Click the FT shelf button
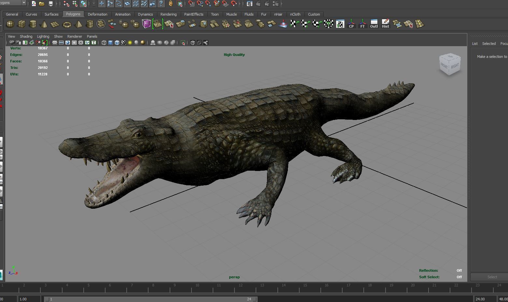508x302 pixels. [362, 24]
